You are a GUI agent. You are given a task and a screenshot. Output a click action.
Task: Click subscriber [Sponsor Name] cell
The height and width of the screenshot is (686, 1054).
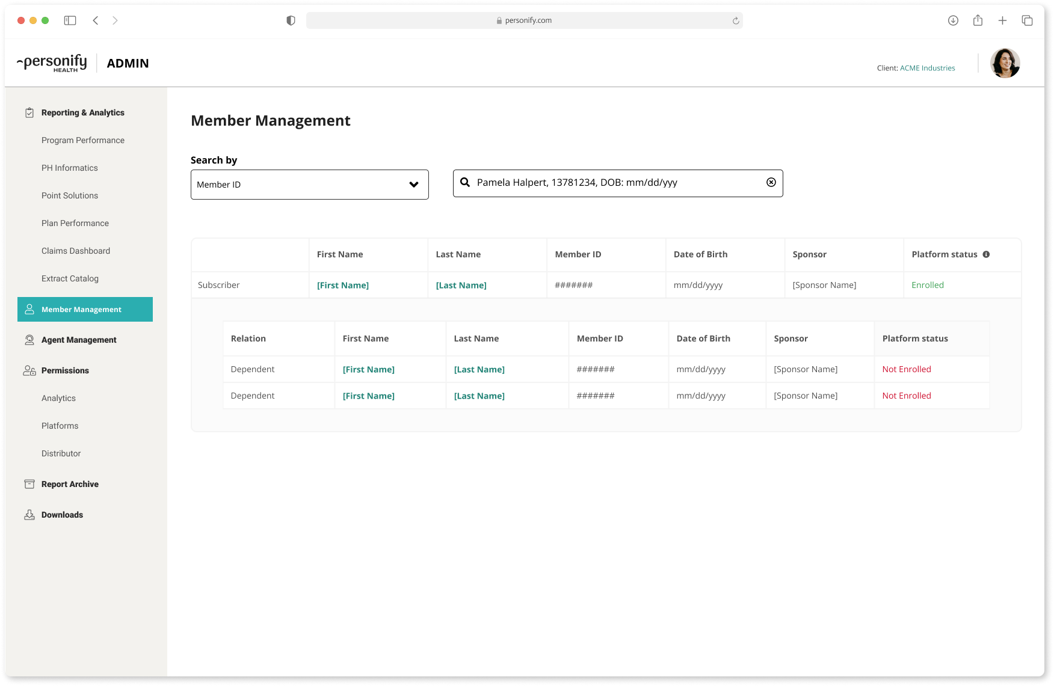click(824, 285)
